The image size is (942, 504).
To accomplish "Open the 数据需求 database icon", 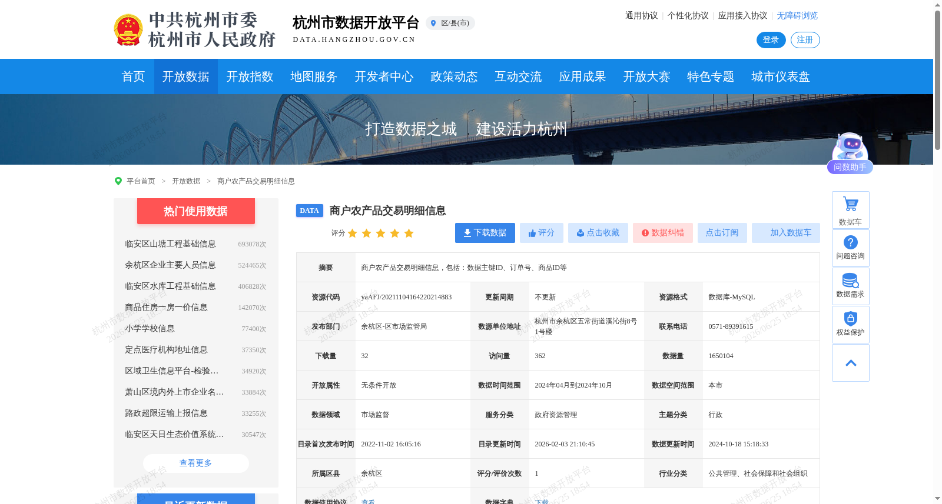I will pyautogui.click(x=850, y=281).
